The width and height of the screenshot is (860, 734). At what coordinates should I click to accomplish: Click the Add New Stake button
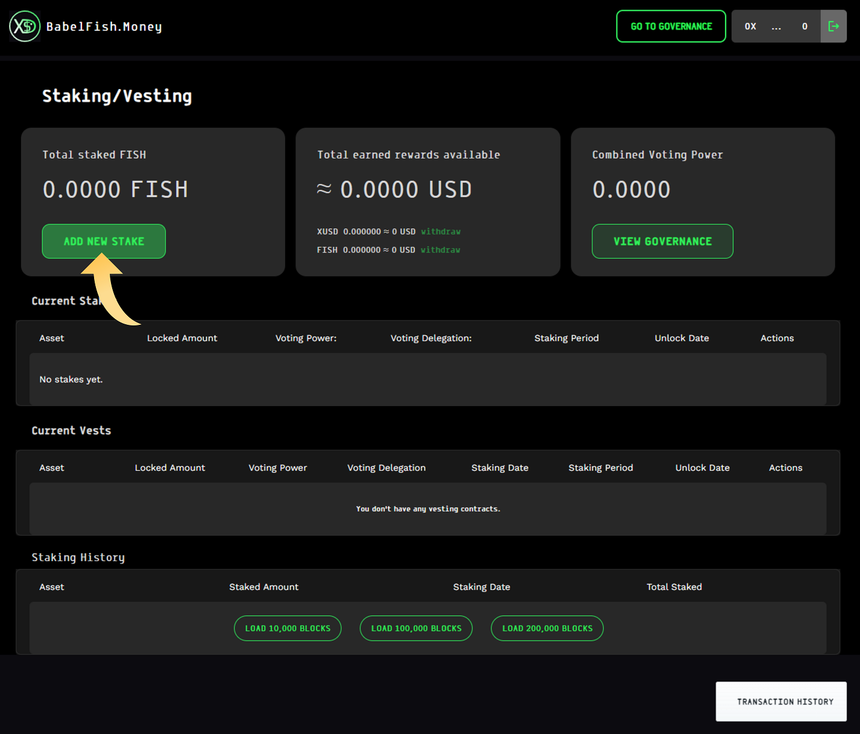(104, 241)
